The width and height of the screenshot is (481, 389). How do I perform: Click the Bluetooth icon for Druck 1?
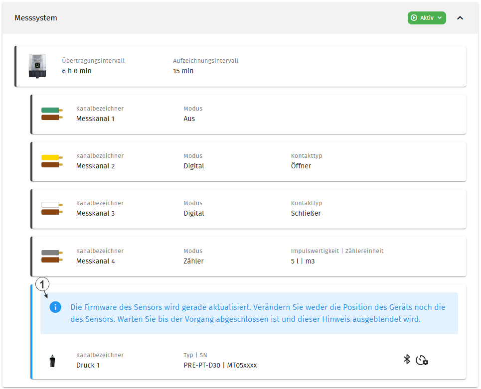pyautogui.click(x=407, y=359)
